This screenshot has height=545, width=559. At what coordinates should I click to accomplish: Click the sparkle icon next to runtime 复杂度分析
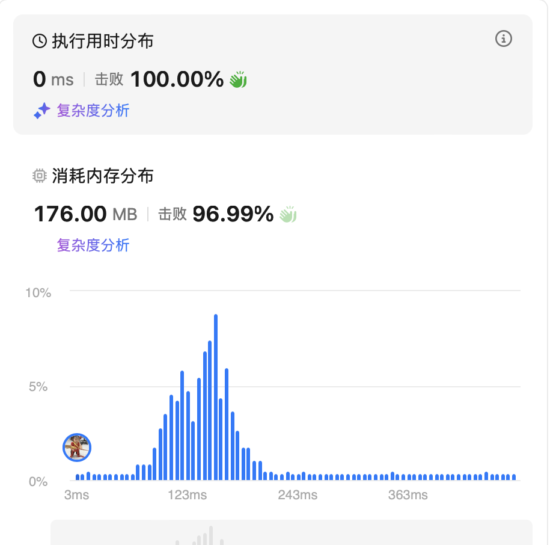coord(41,111)
